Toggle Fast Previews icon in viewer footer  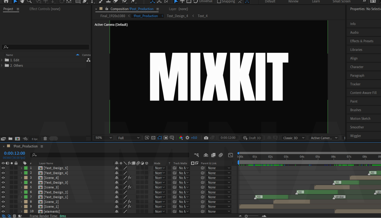[147, 138]
